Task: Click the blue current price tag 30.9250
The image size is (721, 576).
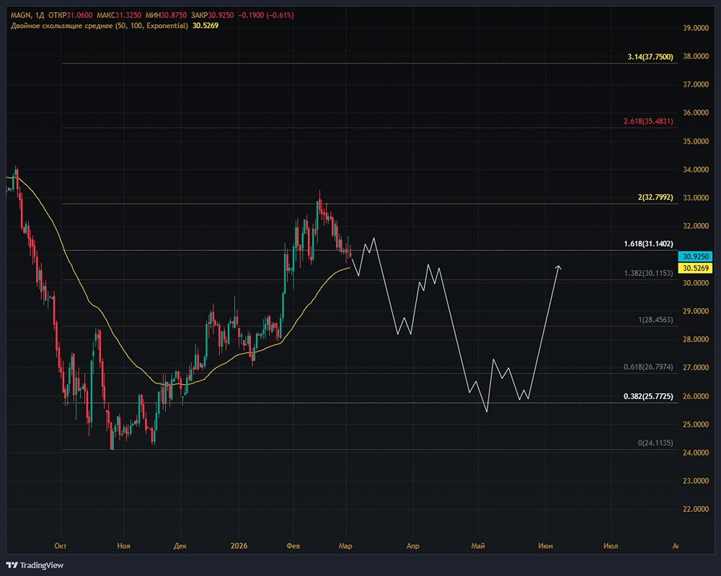Action: click(695, 256)
